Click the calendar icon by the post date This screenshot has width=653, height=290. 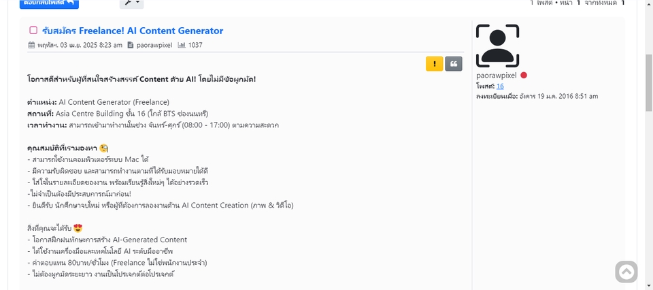pos(31,46)
